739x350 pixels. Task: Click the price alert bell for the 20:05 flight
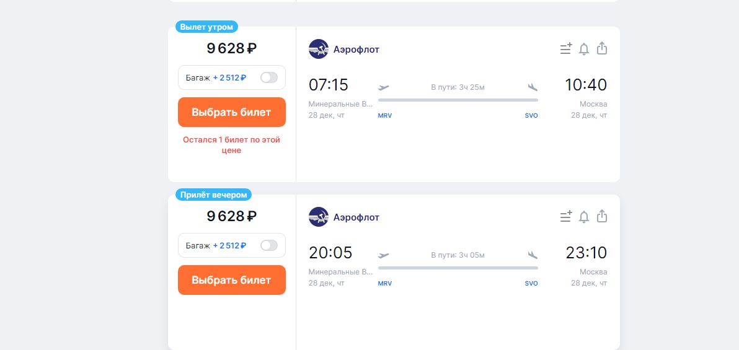point(583,217)
